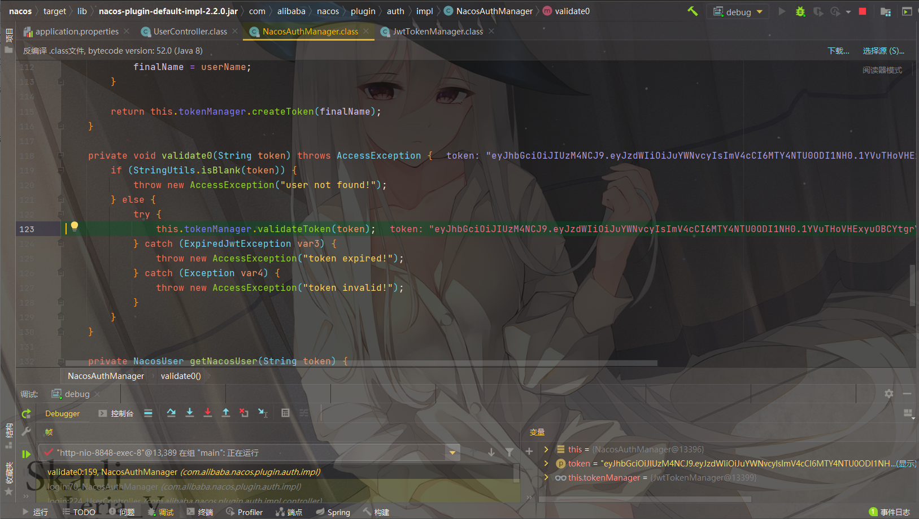
Task: Collapse the else block fold marker at line 121
Action: coord(60,200)
